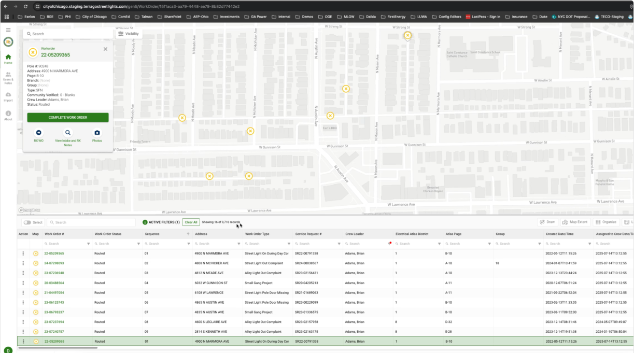Expand the Address column filter dropdown
The height and width of the screenshot is (353, 634).
coord(239,244)
